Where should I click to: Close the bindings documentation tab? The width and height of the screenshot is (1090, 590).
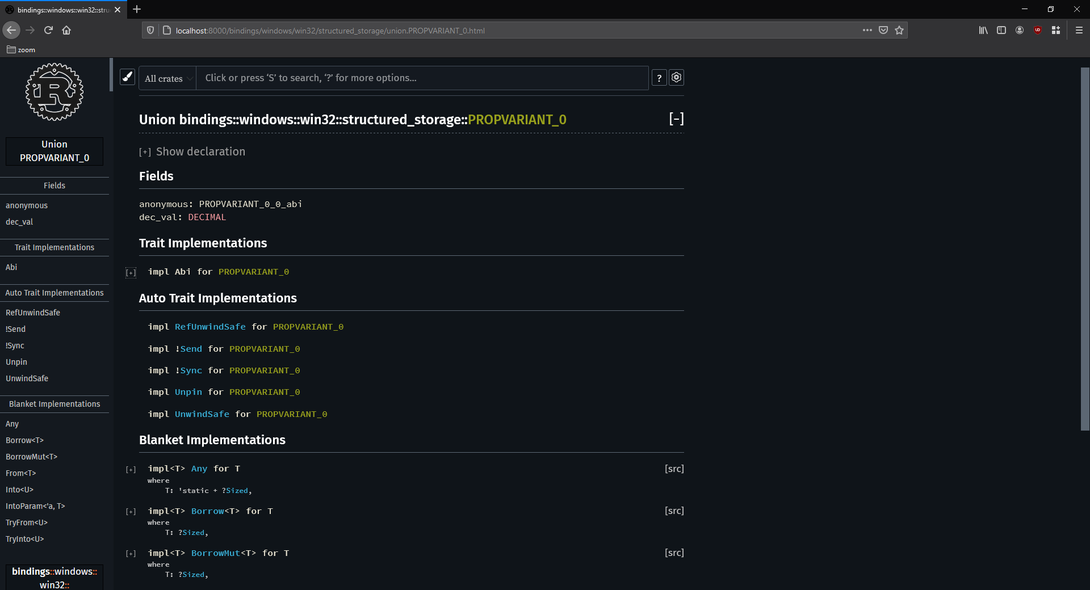click(x=118, y=10)
